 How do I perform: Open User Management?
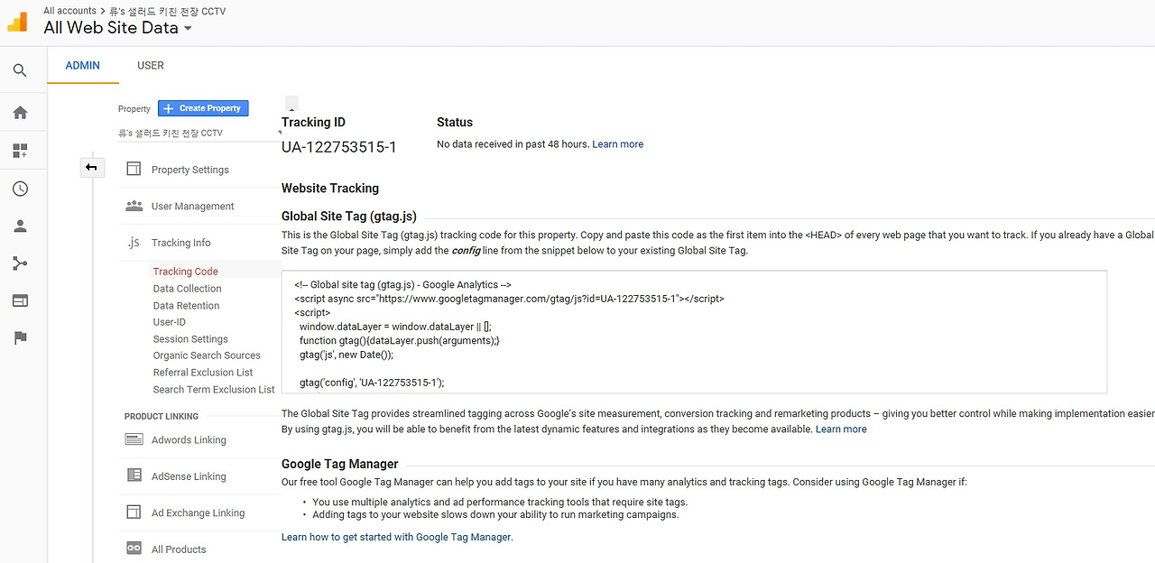point(193,207)
